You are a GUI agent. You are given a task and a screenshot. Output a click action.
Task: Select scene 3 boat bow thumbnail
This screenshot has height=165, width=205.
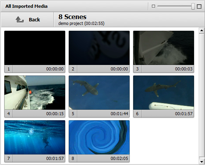[x=164, y=48]
